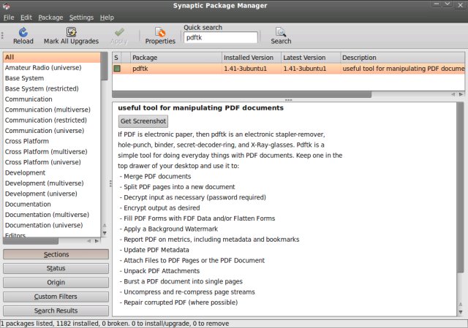Sort by Latest Version column header

[311, 58]
